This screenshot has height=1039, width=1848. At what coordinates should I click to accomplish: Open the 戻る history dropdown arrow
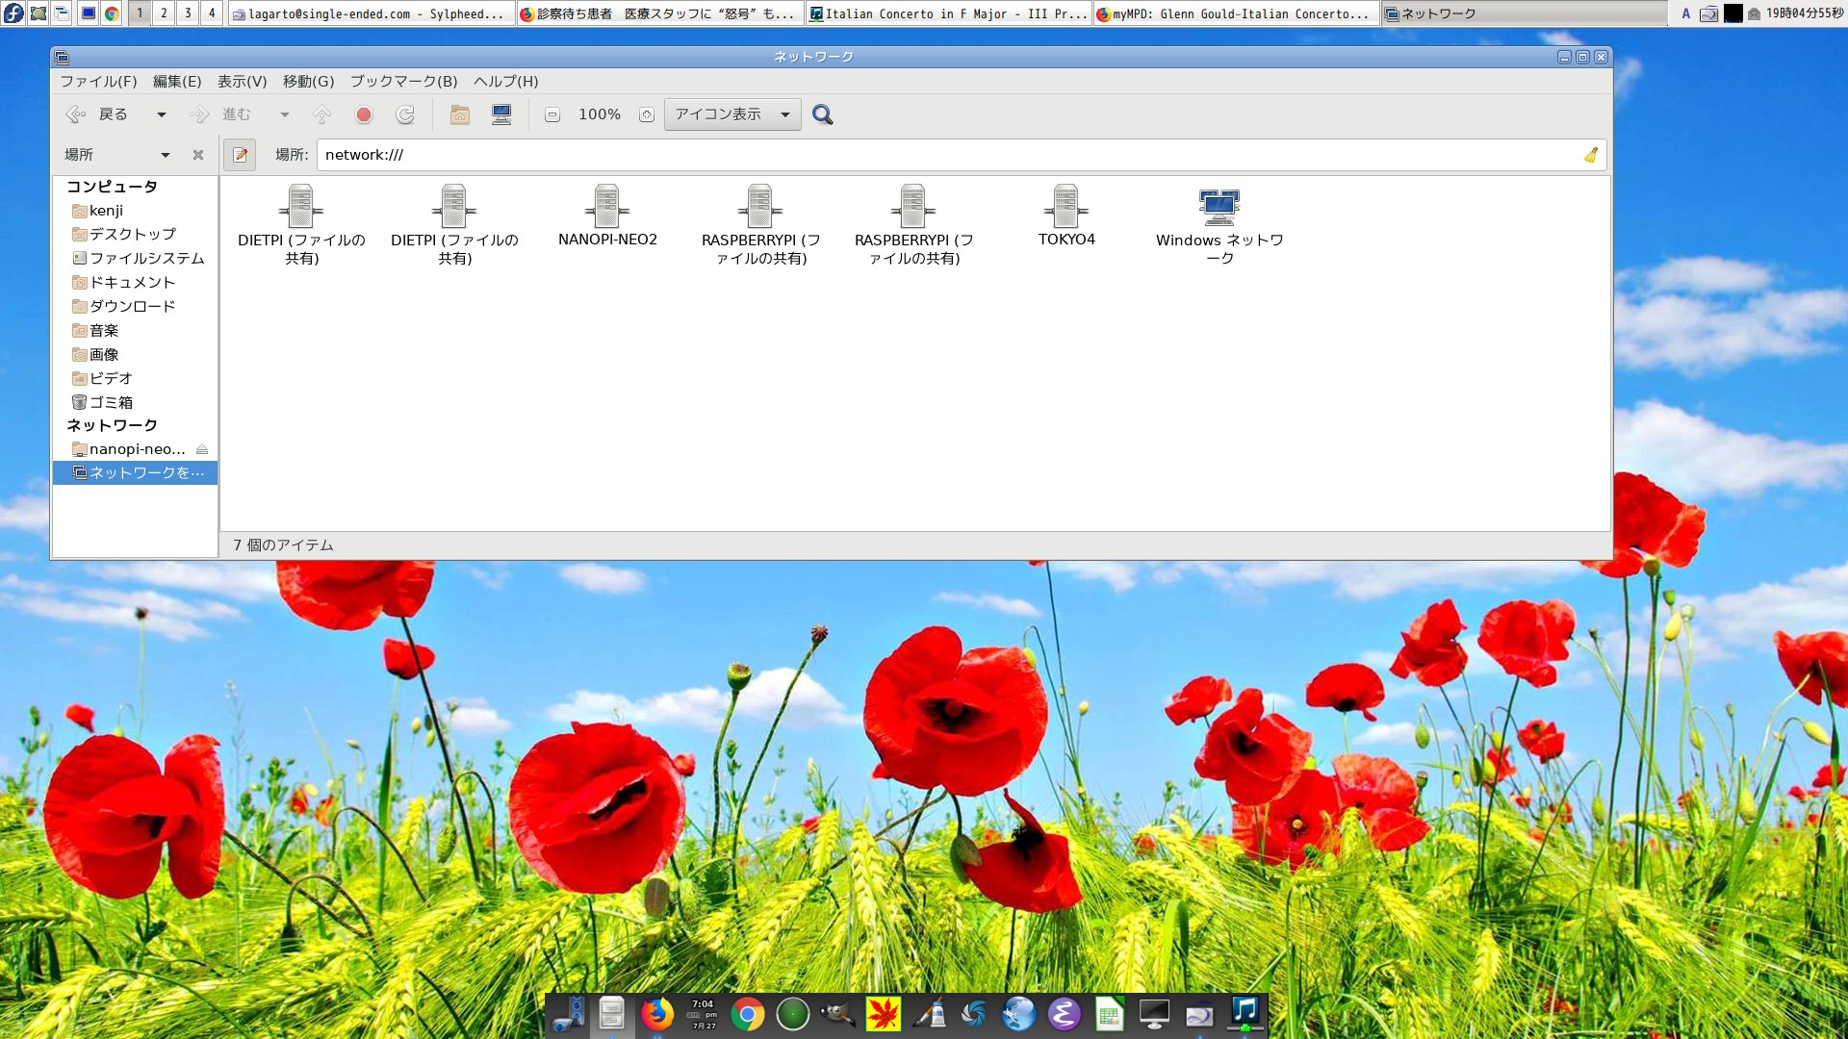162,115
